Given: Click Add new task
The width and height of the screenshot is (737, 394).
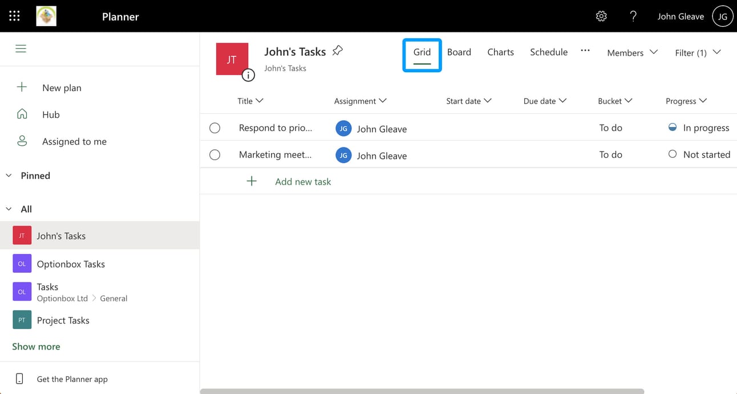Looking at the screenshot, I should 302,182.
